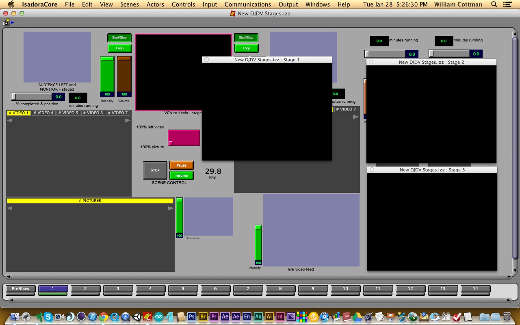Activate scene 14 button

click(475, 289)
